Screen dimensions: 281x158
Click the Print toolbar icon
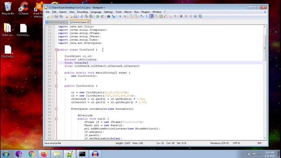click(75, 17)
